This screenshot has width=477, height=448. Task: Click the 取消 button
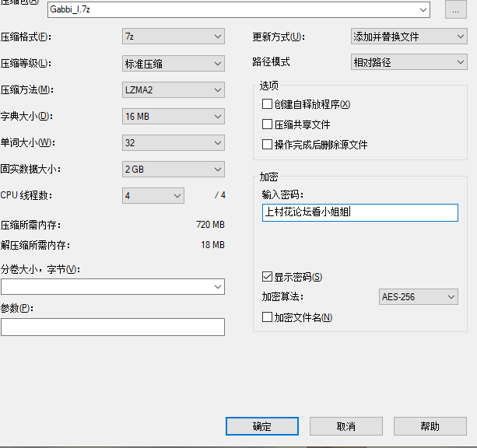click(x=346, y=426)
